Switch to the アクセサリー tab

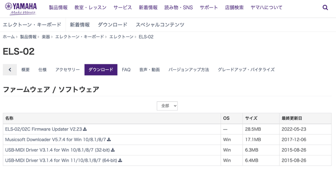tap(68, 70)
